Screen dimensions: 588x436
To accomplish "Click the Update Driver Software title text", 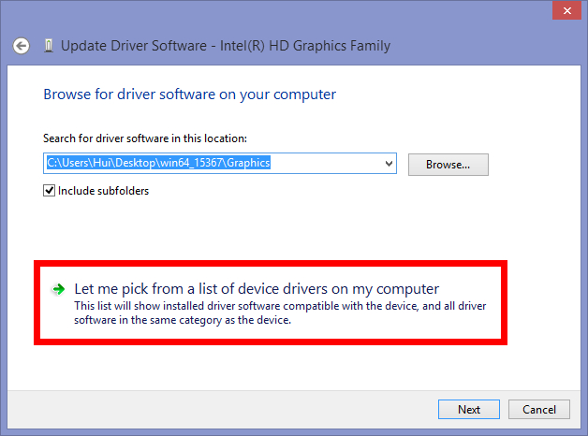I will click(x=225, y=45).
